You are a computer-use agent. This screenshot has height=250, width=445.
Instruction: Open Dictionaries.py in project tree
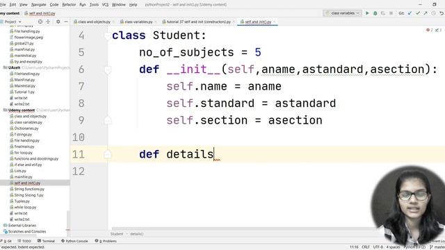pyautogui.click(x=26, y=128)
